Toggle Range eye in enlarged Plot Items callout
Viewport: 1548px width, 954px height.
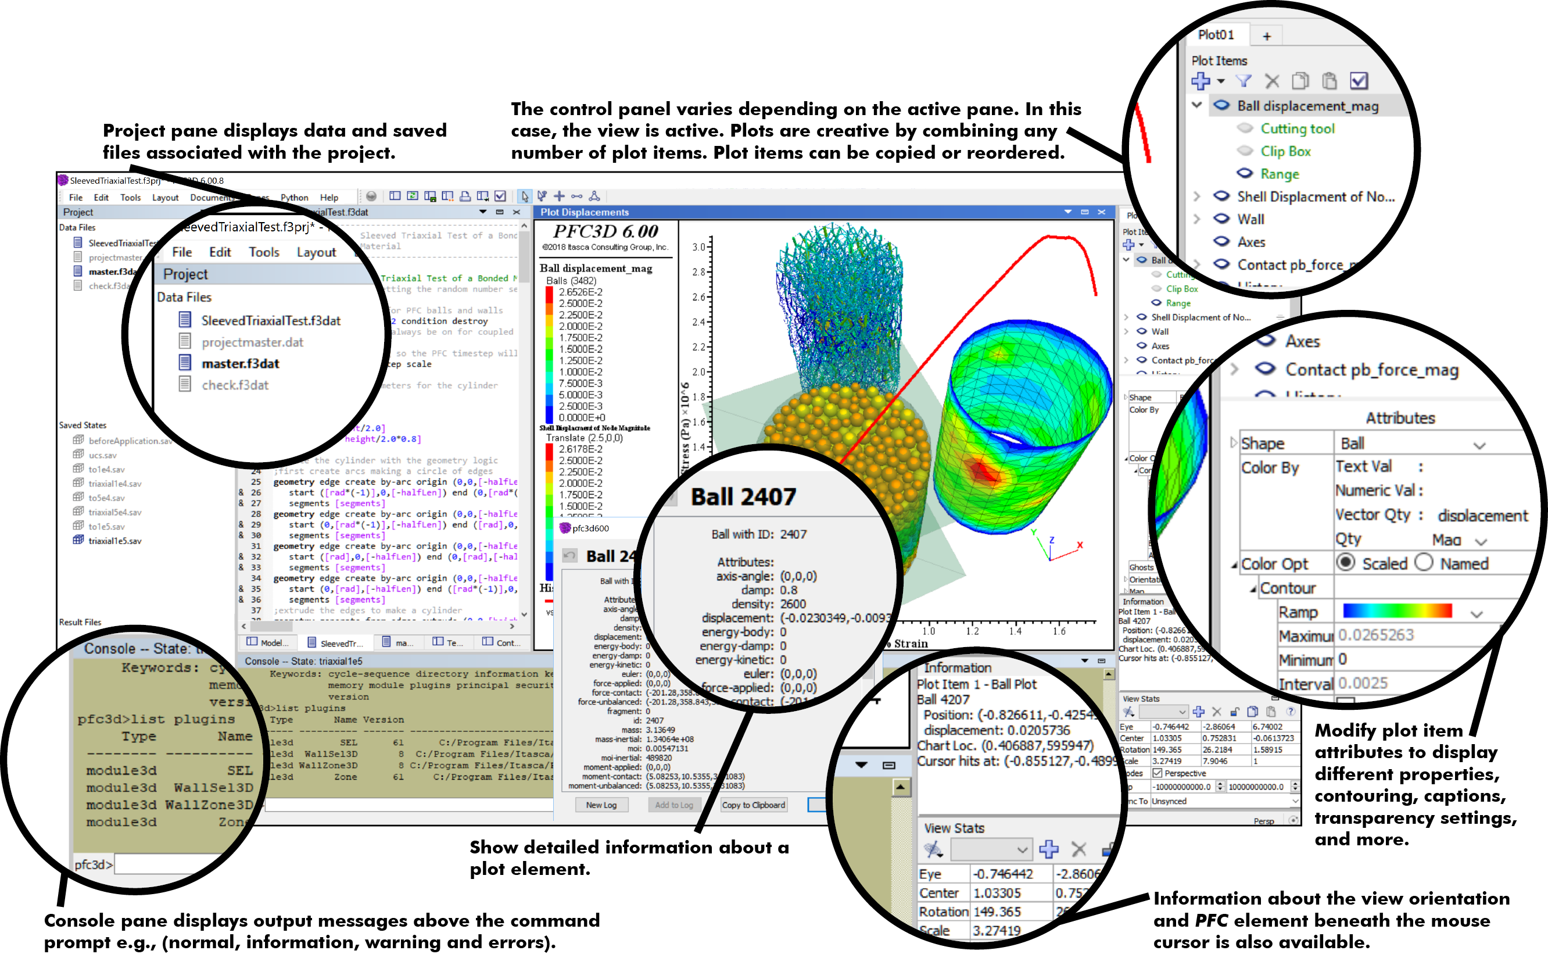coord(1245,173)
